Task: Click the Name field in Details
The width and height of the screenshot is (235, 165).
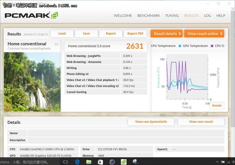Action: (126, 133)
